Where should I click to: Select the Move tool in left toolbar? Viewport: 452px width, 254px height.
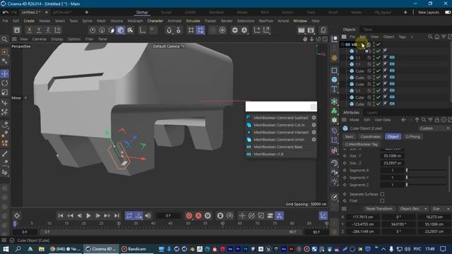(x=5, y=73)
